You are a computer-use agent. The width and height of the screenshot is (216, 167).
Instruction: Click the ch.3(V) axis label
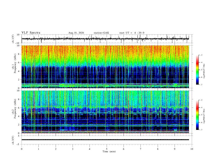tap(13, 140)
